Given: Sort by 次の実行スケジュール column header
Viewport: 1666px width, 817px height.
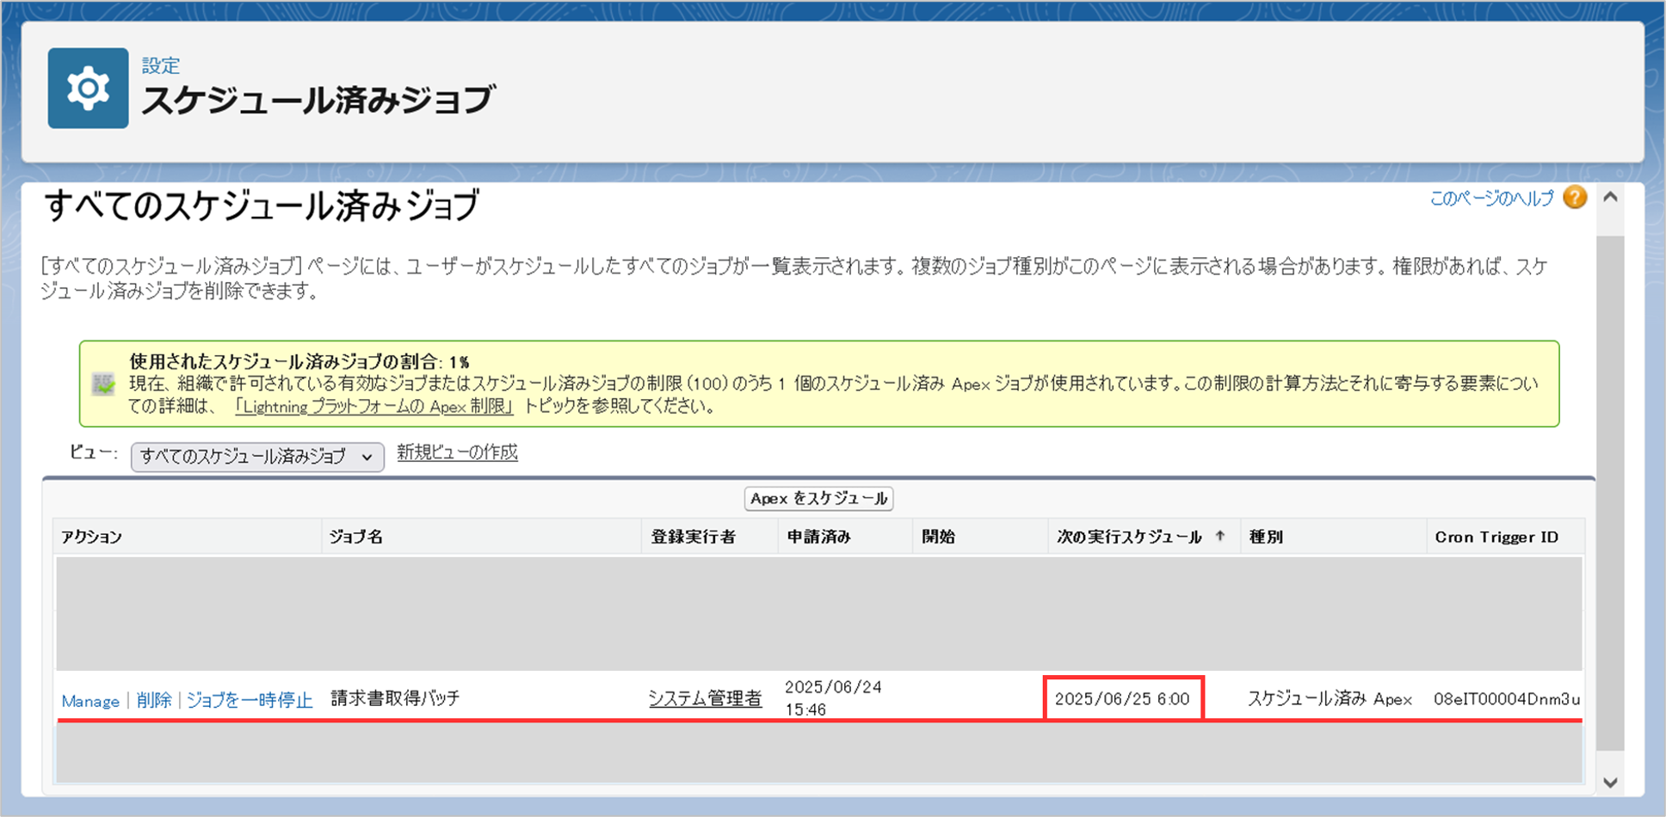Looking at the screenshot, I should tap(1129, 537).
